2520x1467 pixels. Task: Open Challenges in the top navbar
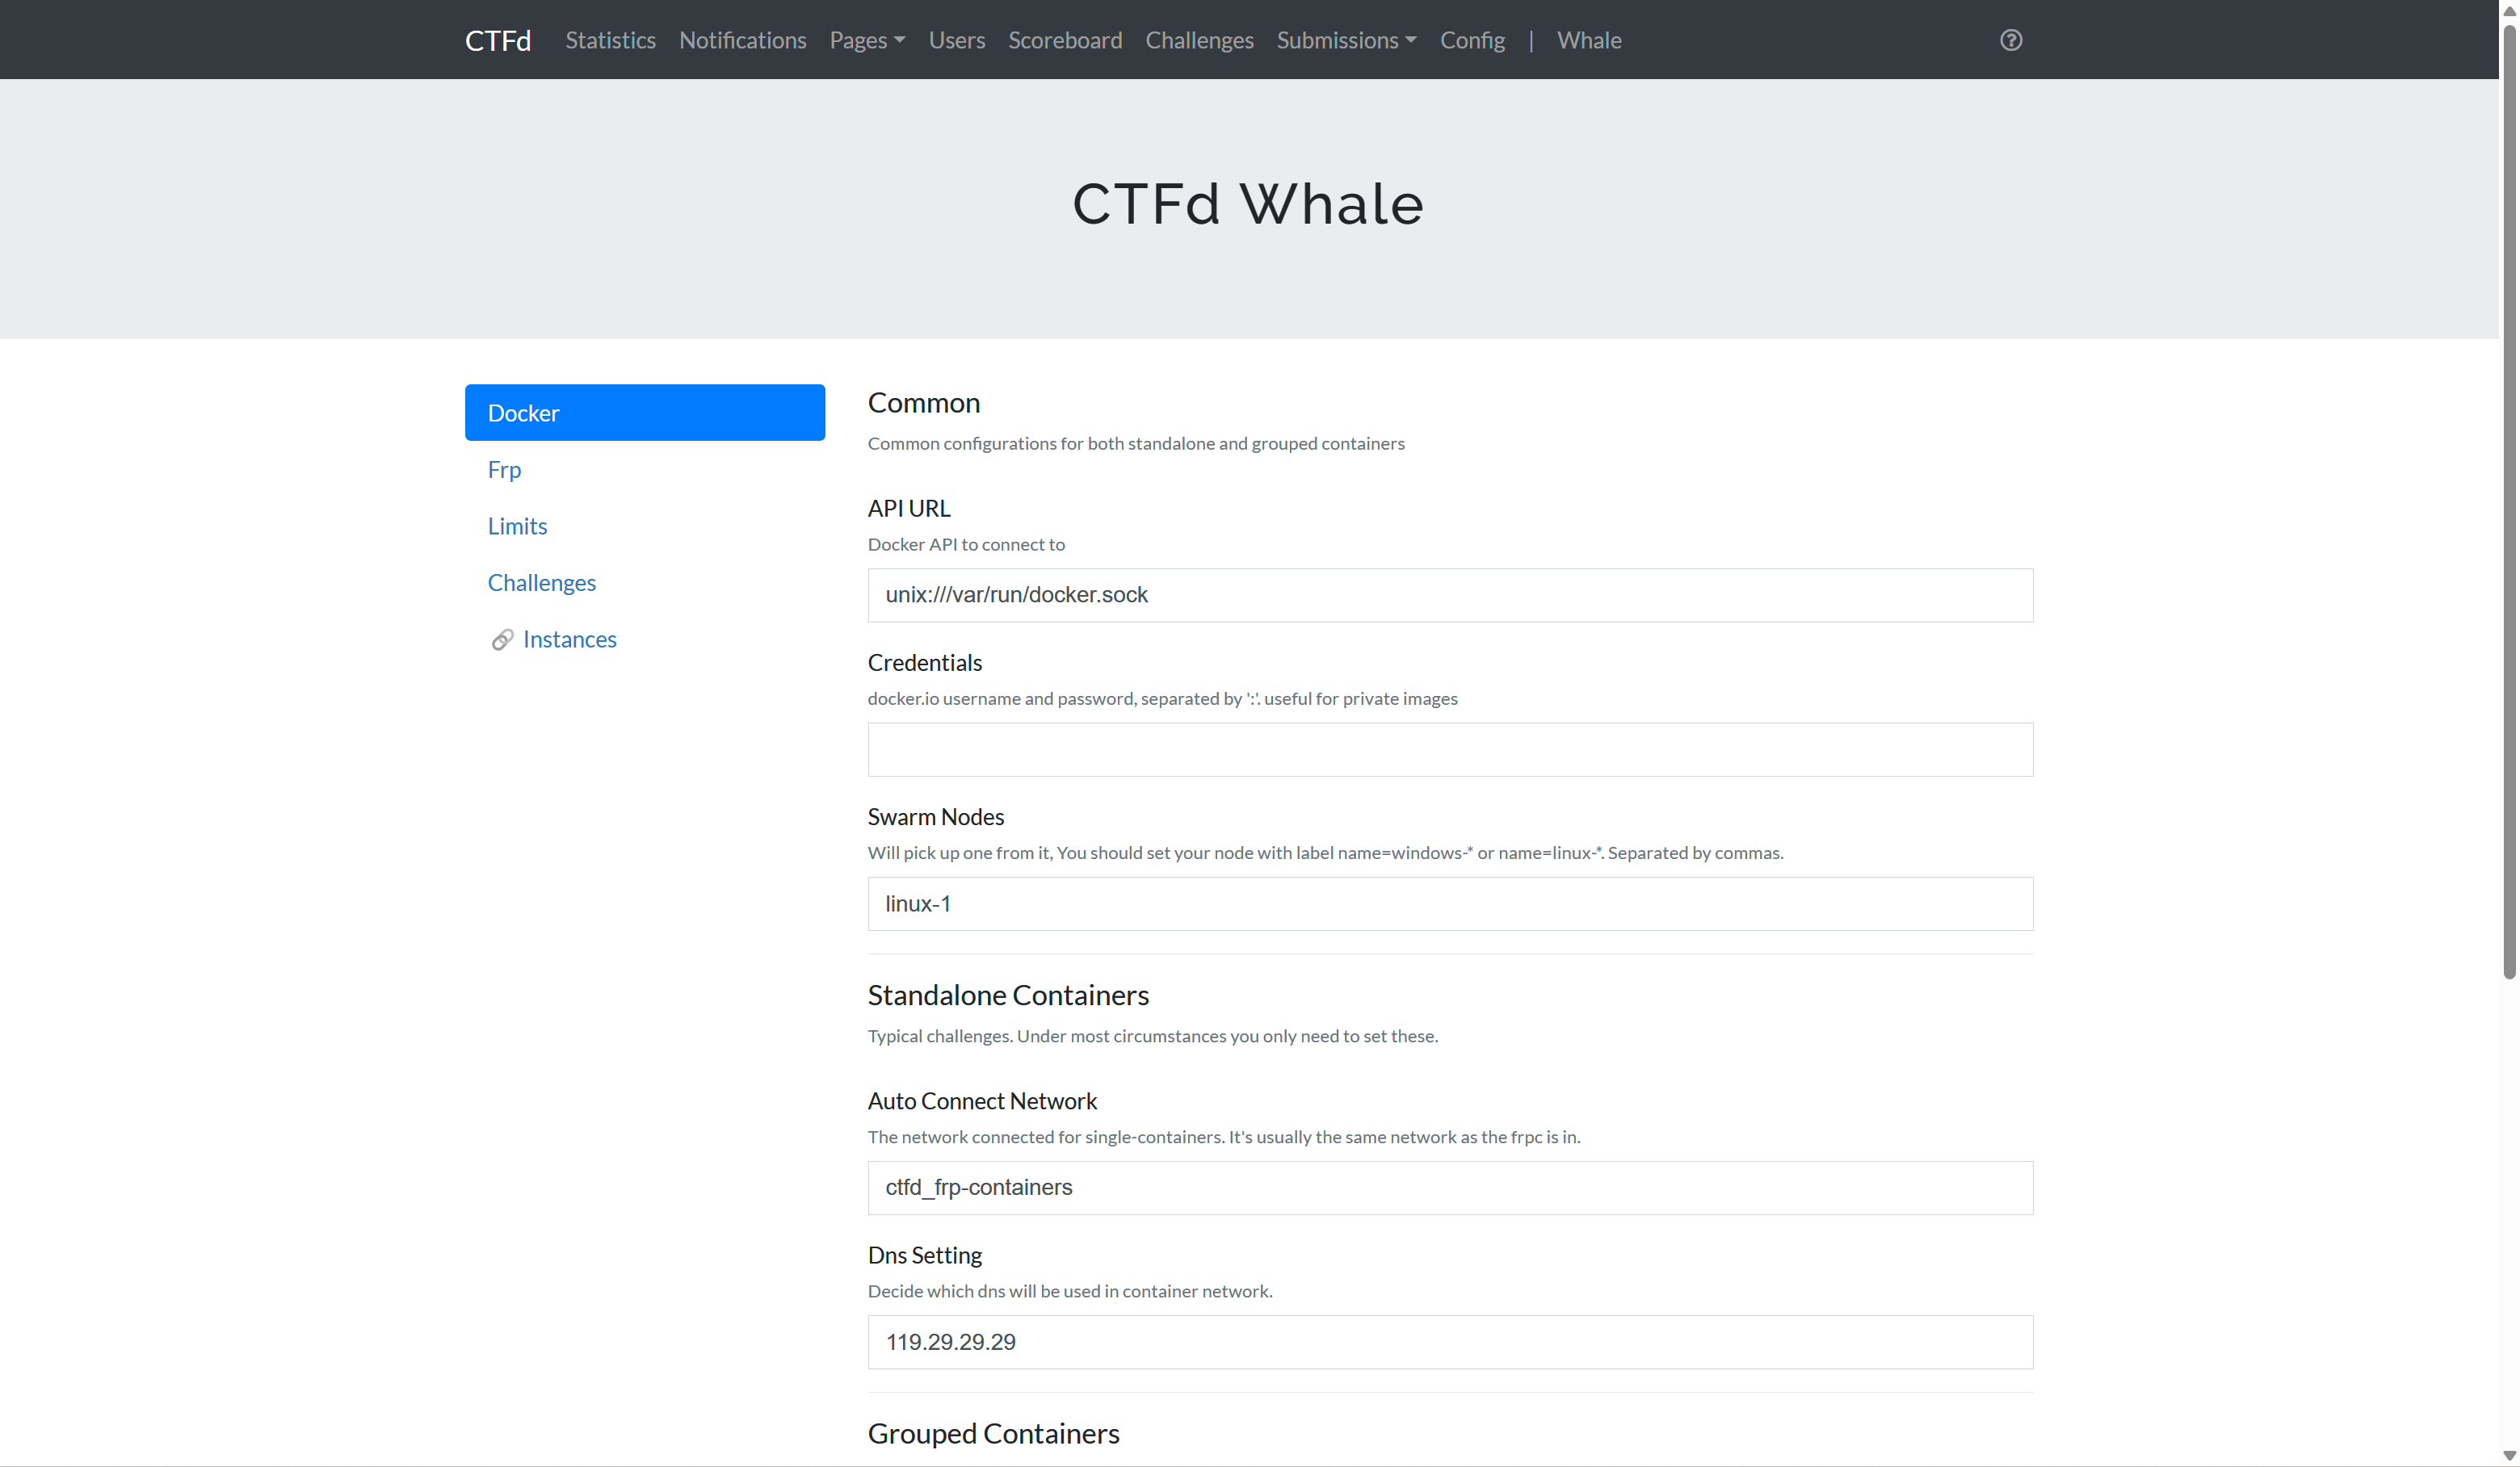pyautogui.click(x=1199, y=40)
